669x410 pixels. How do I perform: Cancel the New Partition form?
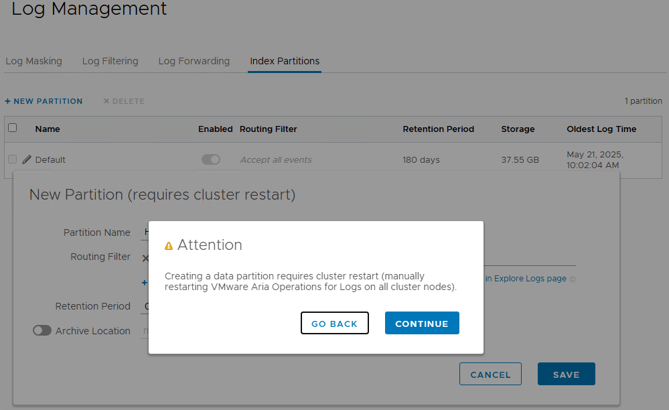(490, 374)
